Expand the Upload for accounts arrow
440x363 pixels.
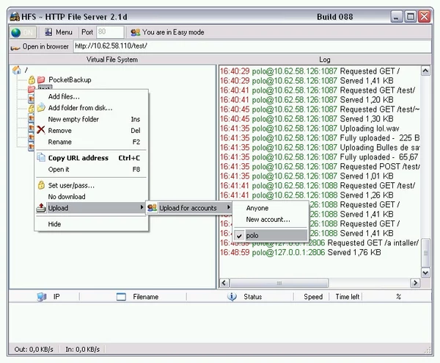pos(229,207)
